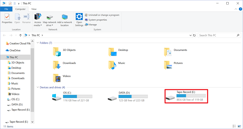Open the OS (C:) drive icon
This screenshot has width=243, height=129.
[x=57, y=98]
